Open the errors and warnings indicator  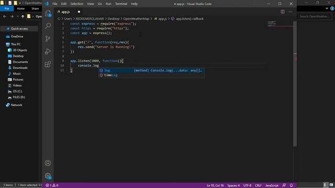point(52,185)
